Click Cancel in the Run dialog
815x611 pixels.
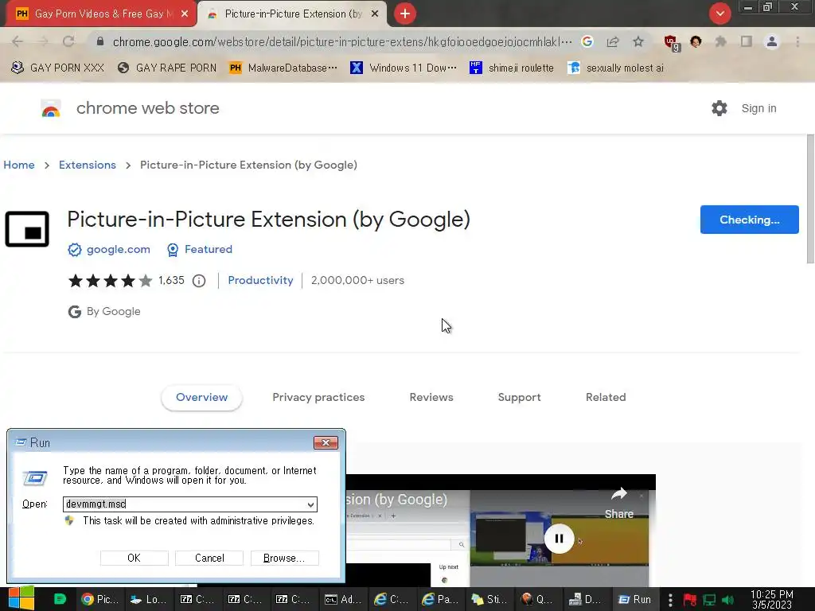[x=209, y=558]
